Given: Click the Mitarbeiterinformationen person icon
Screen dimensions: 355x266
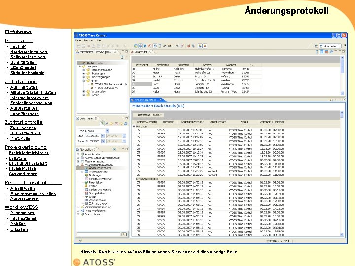Looking at the screenshot, I should 82,165.
